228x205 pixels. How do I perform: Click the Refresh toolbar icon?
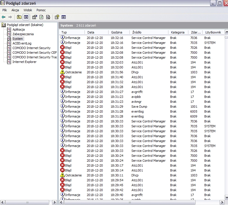point(41,17)
